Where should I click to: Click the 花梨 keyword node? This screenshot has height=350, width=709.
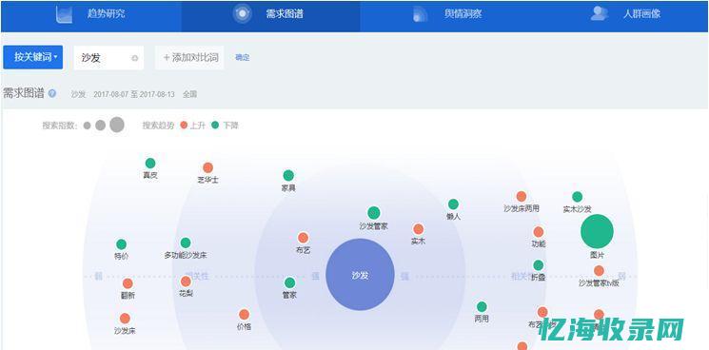(x=186, y=282)
